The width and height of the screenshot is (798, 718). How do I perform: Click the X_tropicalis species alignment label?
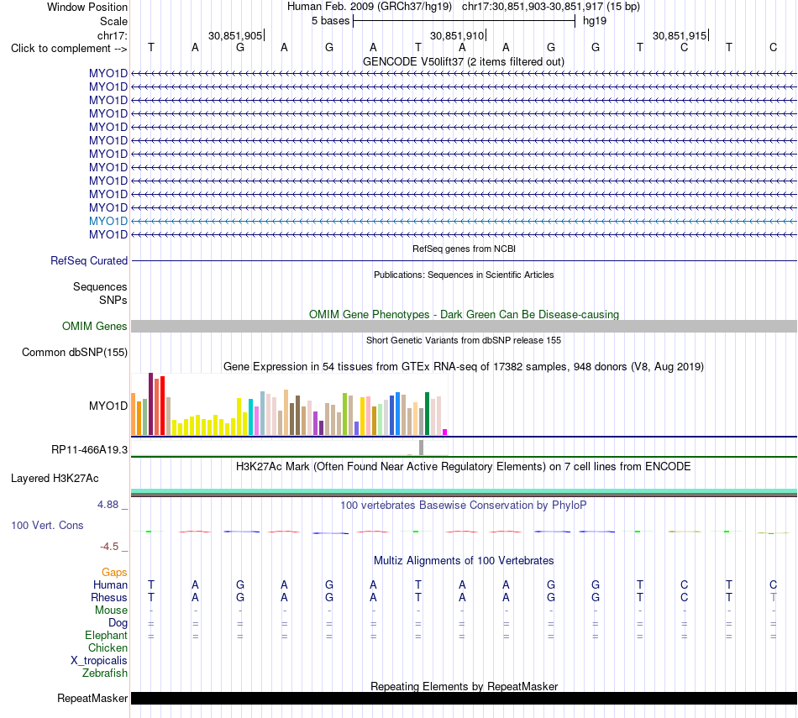99,661
